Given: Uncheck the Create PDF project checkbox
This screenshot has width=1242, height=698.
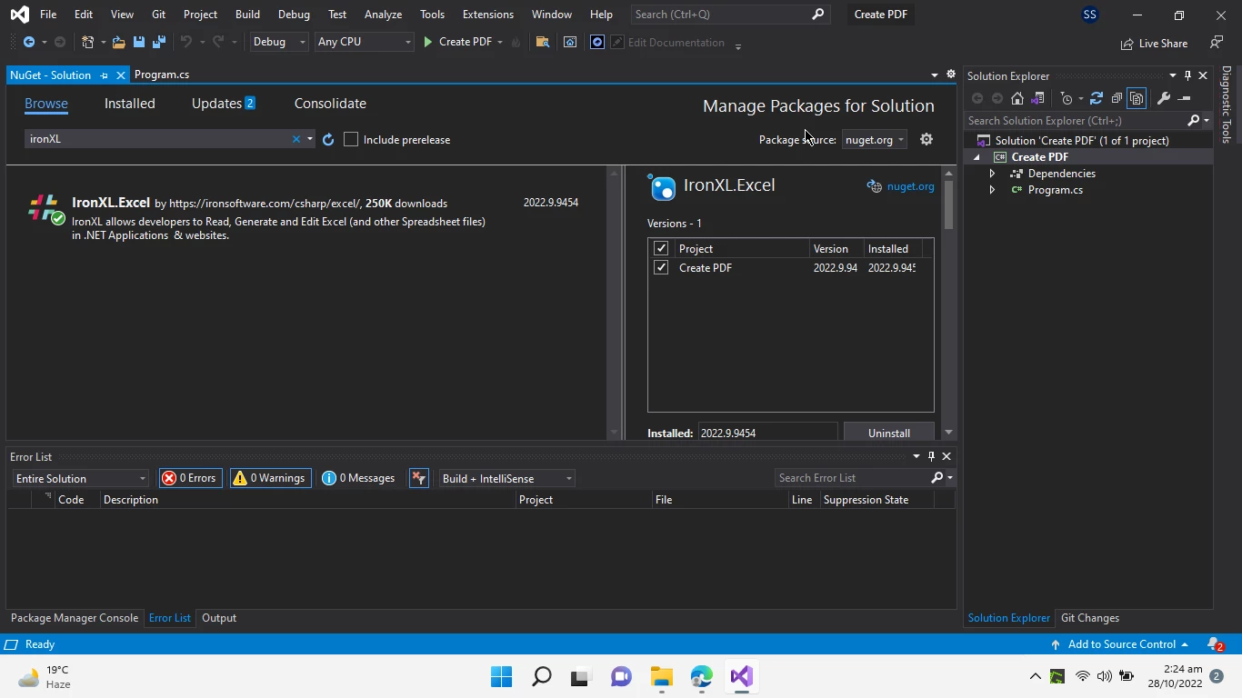Looking at the screenshot, I should tap(661, 268).
